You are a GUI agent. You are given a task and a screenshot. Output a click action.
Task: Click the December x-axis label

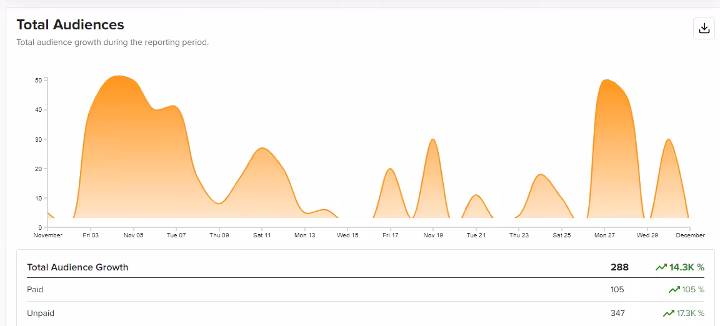click(690, 235)
